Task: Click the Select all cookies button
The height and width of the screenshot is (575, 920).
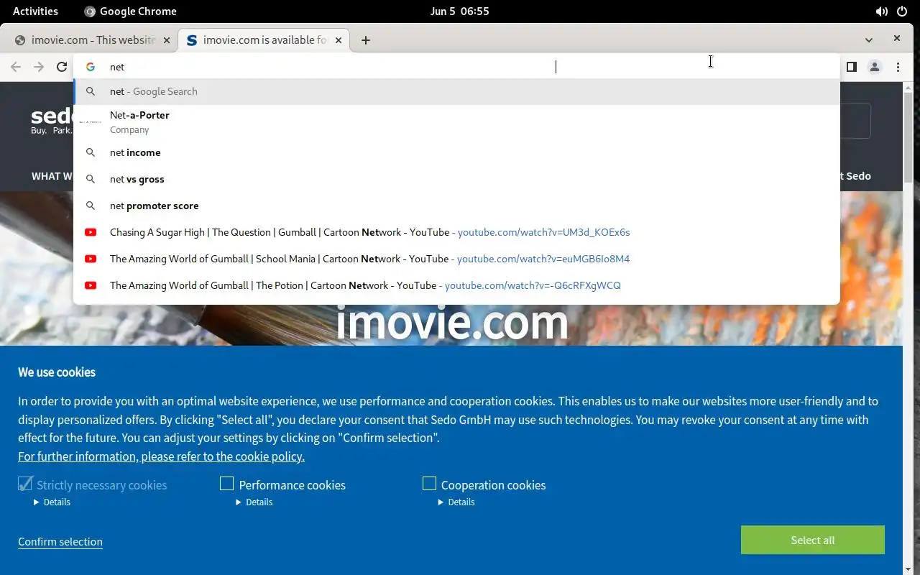Action: (813, 540)
